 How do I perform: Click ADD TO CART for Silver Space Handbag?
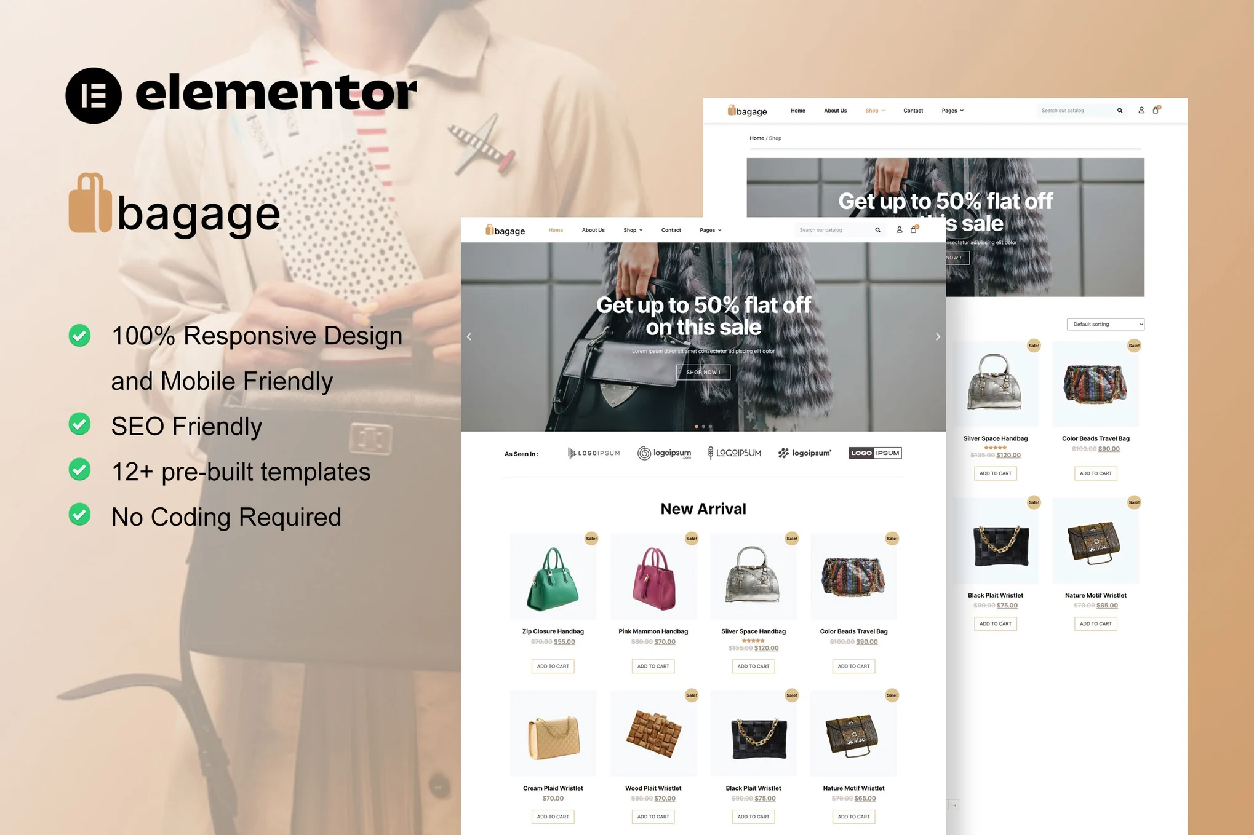753,665
